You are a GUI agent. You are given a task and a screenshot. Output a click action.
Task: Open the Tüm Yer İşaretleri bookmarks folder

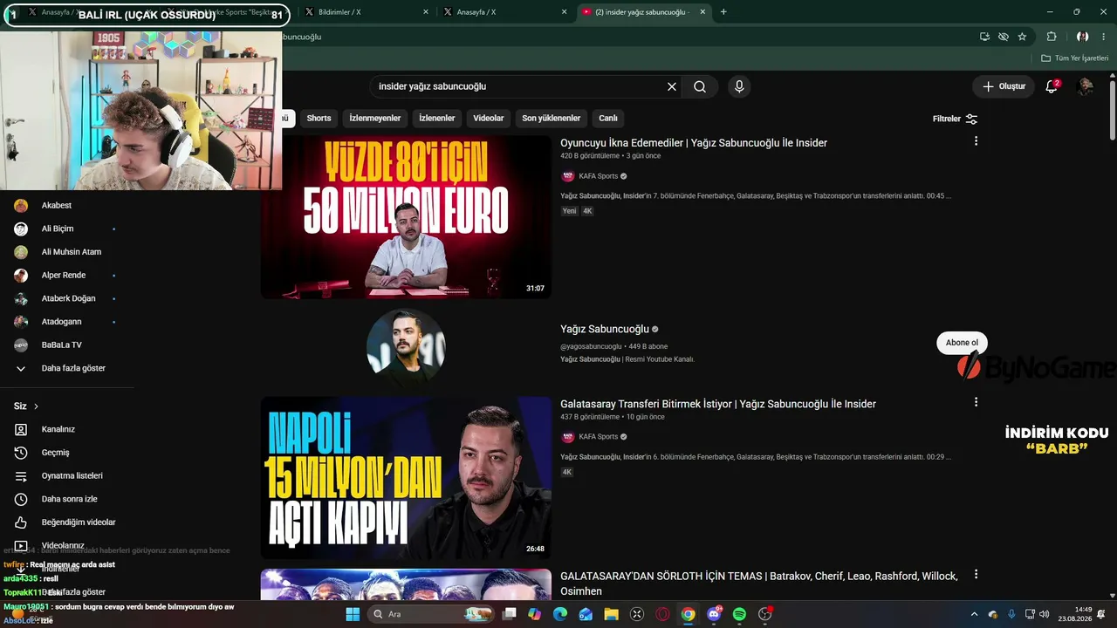tap(1075, 58)
